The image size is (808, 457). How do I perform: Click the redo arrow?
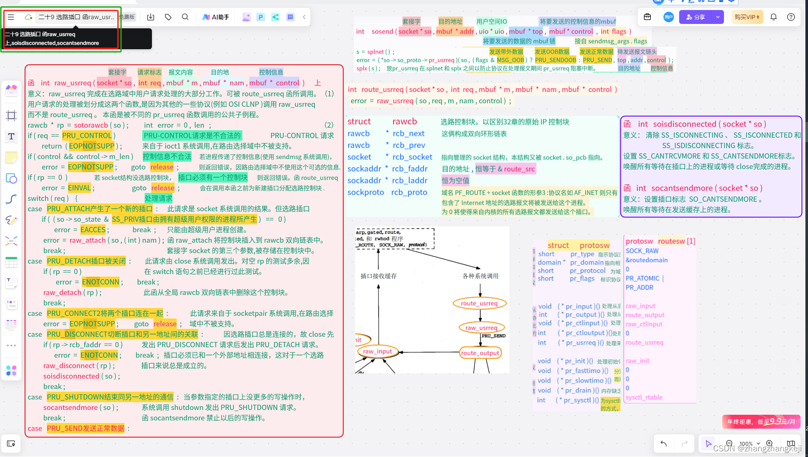click(684, 443)
